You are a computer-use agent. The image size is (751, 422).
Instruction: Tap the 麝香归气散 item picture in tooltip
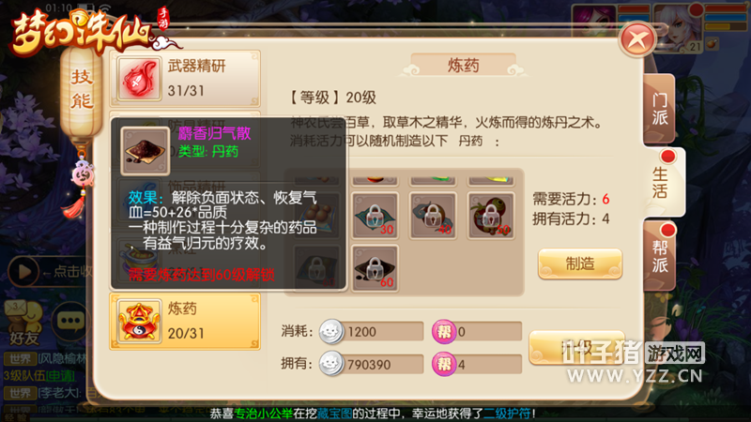click(x=146, y=151)
